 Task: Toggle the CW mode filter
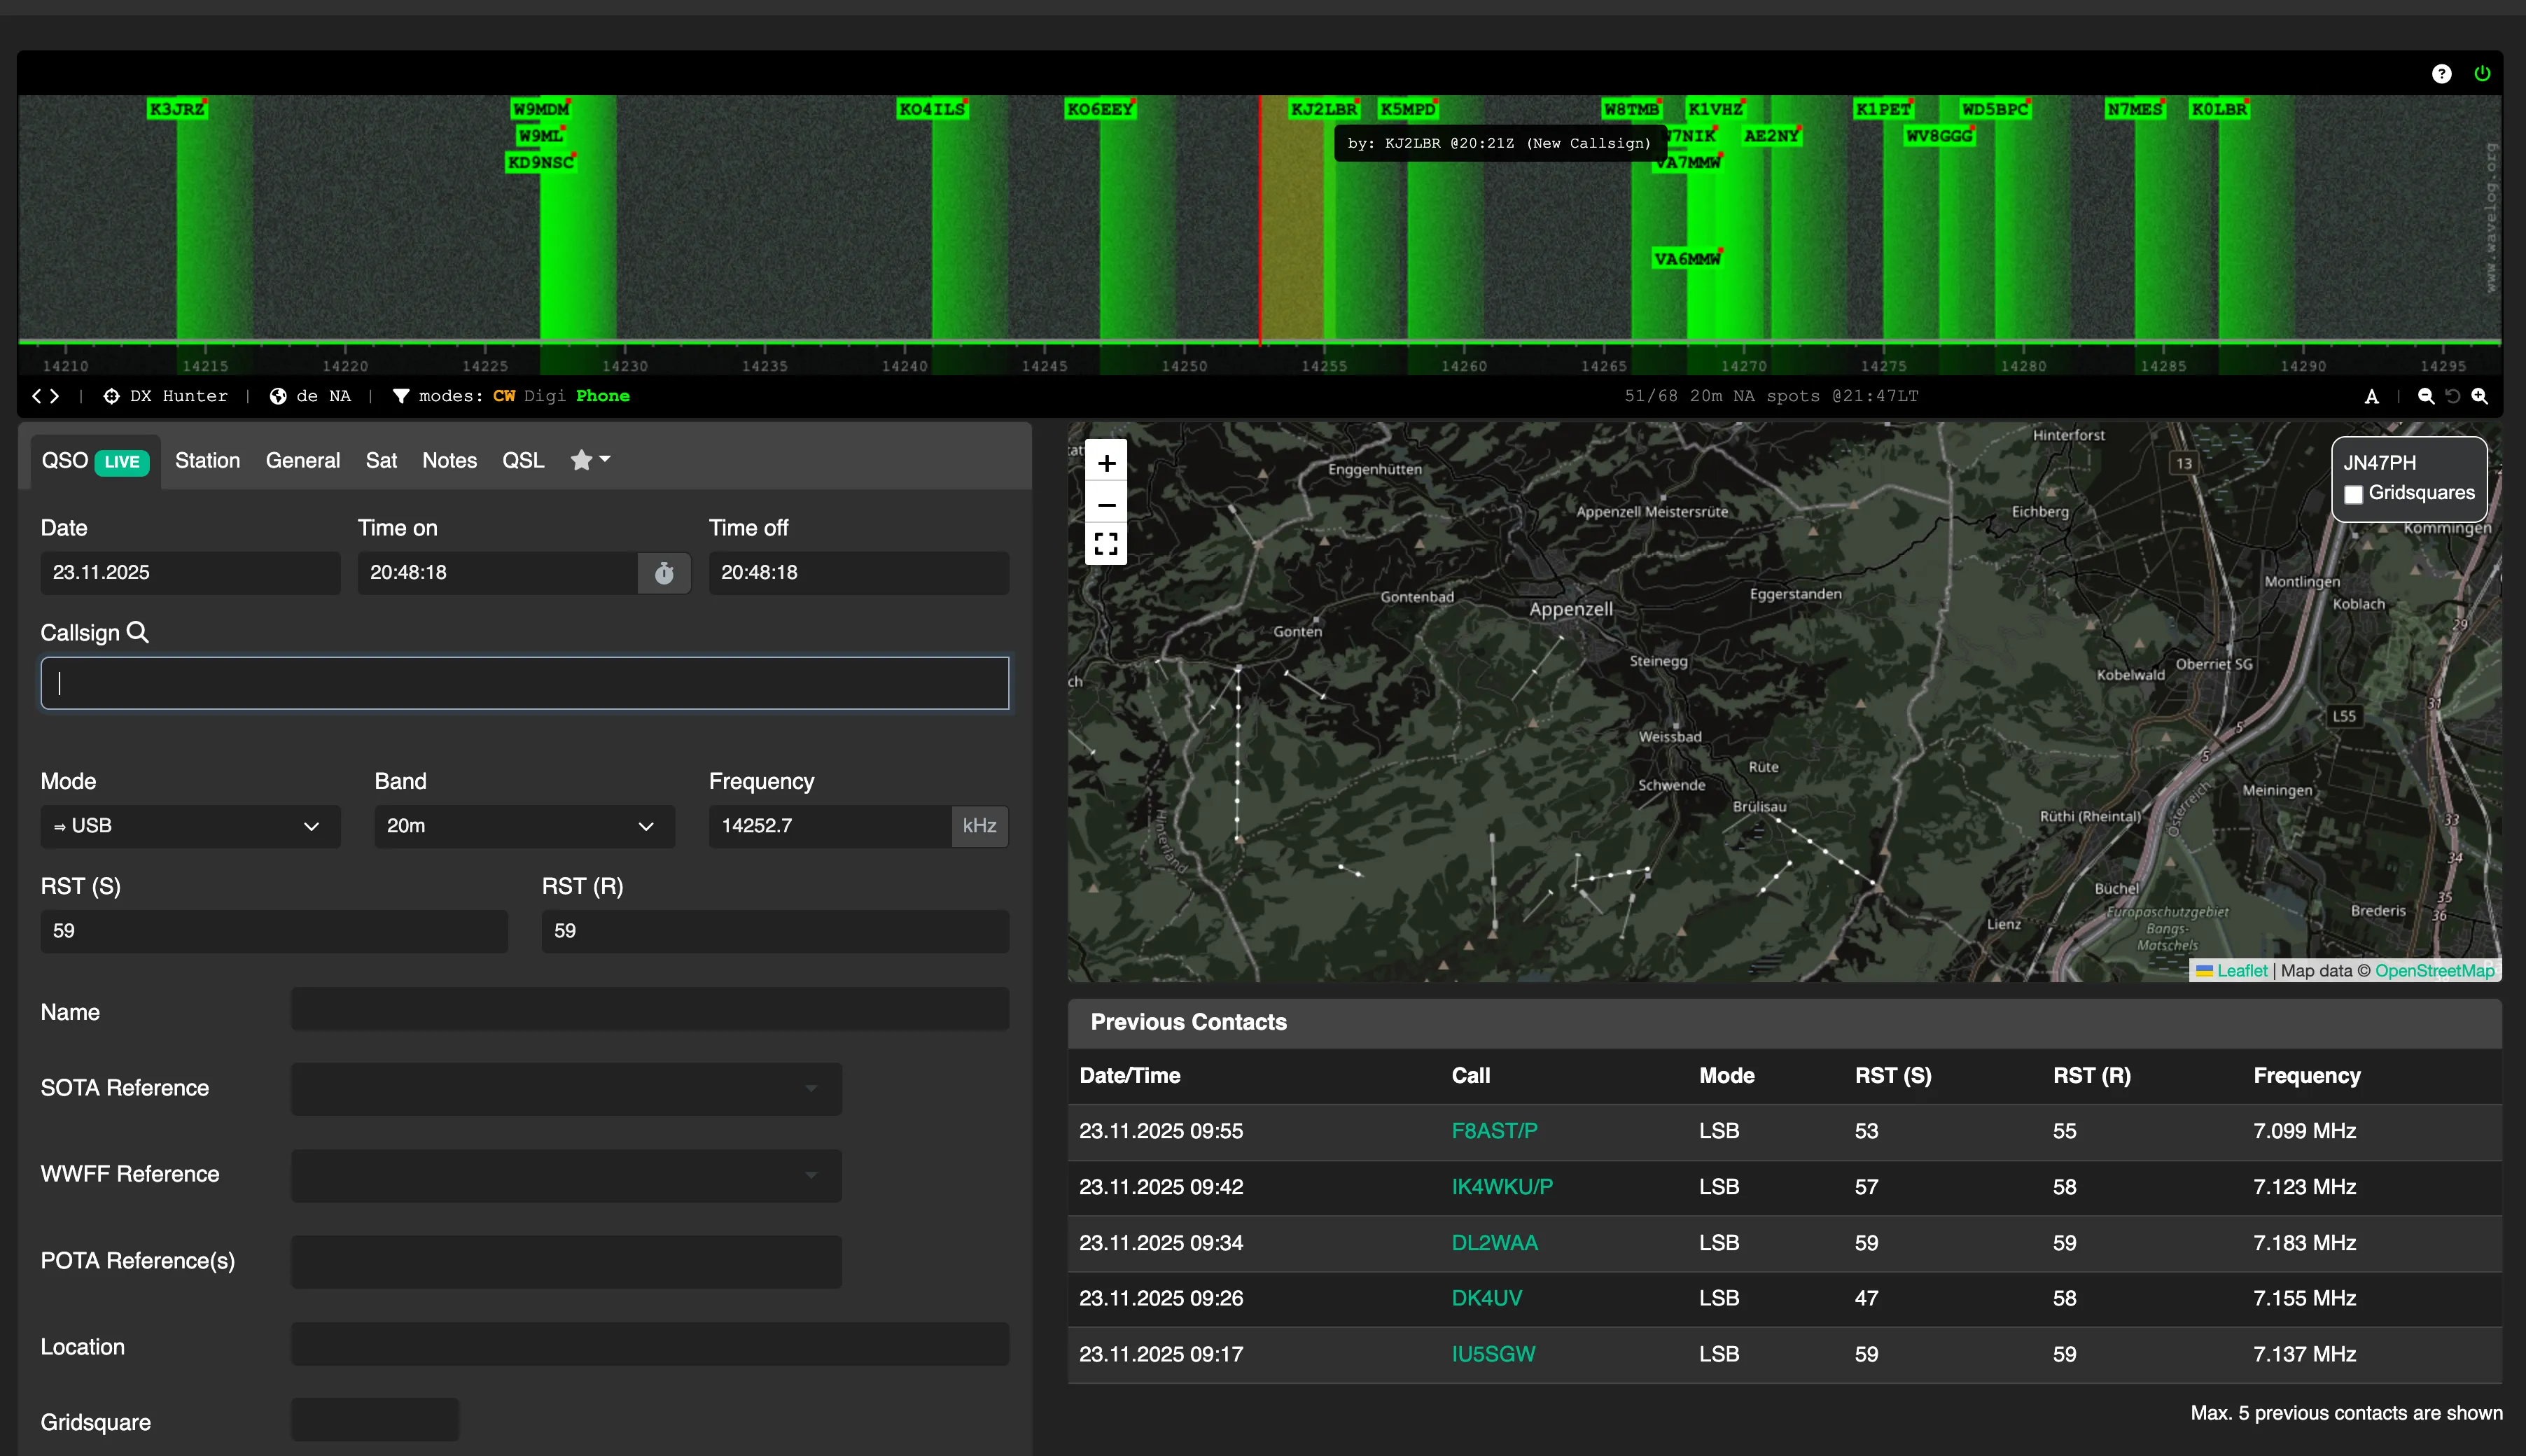504,396
